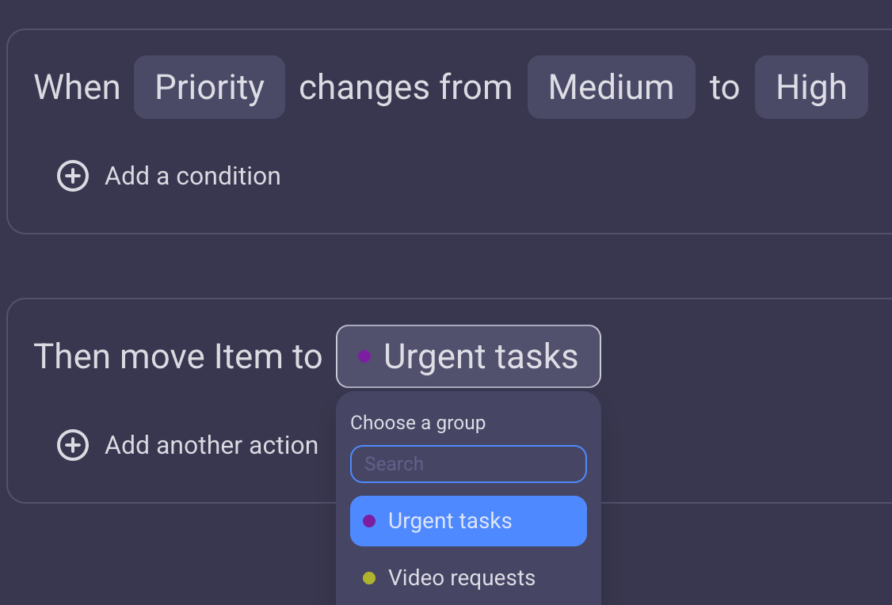Click the purple dot on the highlighted Urgent tasks option

[370, 520]
